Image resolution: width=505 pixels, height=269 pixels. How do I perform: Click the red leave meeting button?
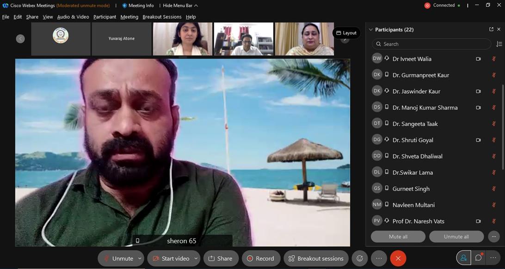pos(398,258)
